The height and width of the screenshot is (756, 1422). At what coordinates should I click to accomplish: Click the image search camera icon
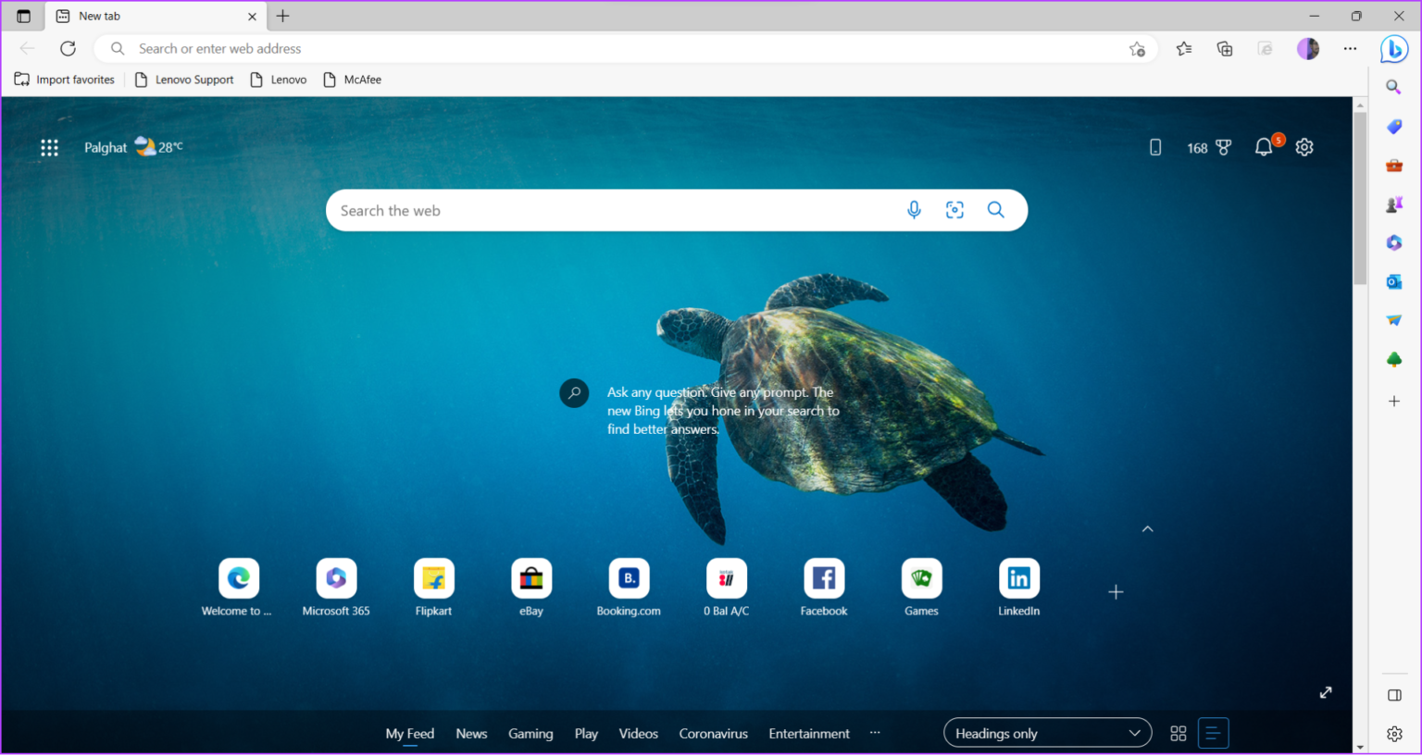954,210
